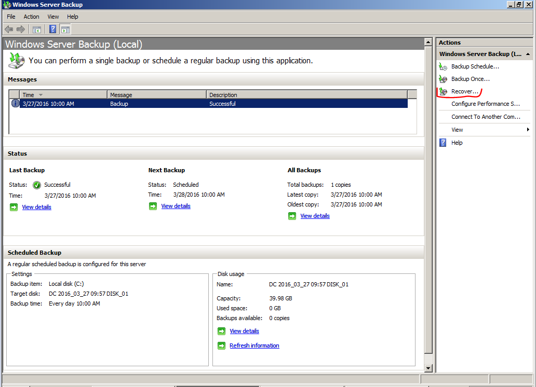The image size is (536, 387).
Task: Click the Message column header
Action: [157, 94]
